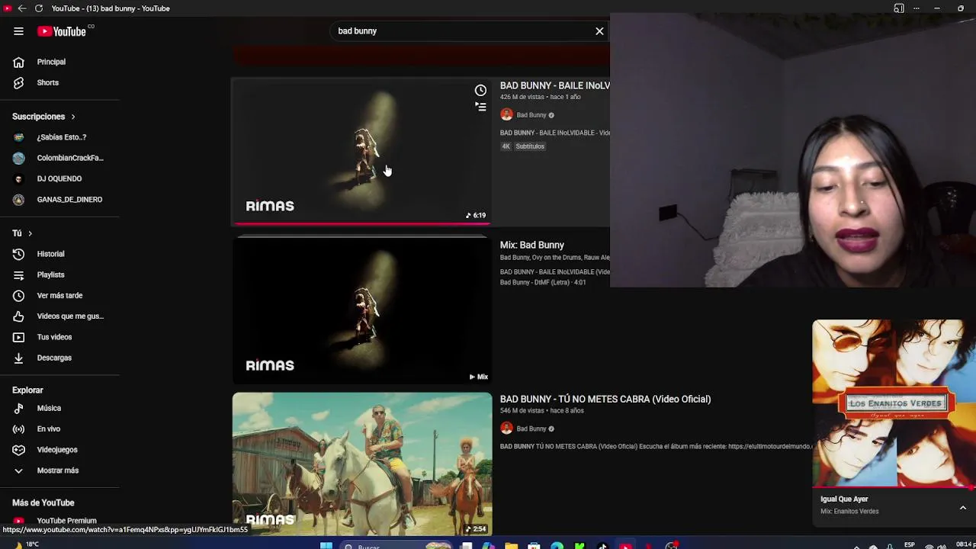Open Música under Explorar

59,408
